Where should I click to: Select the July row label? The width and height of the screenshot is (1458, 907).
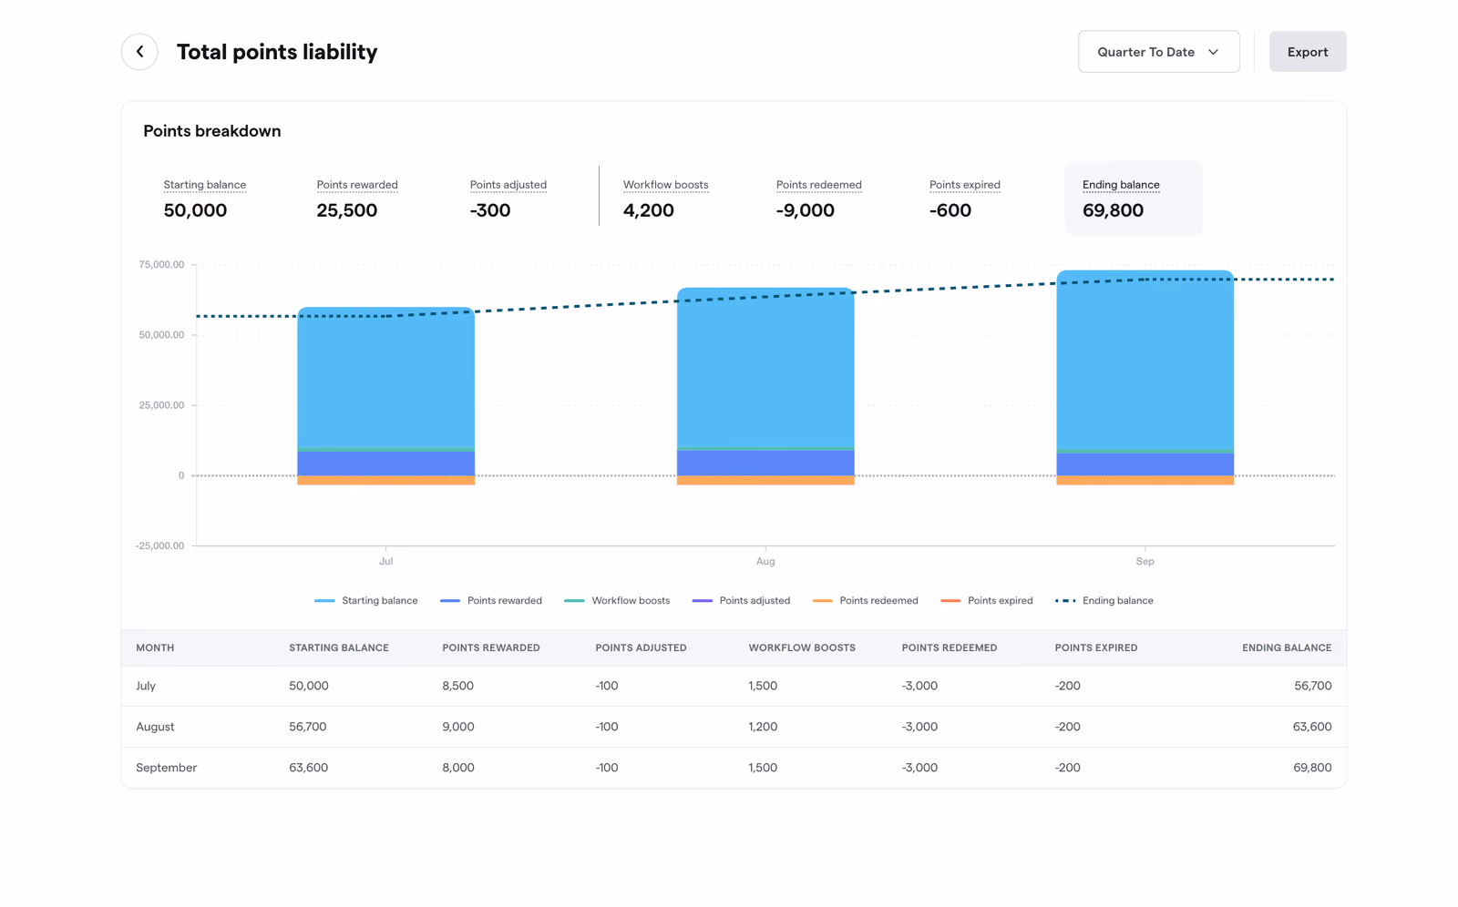146,686
